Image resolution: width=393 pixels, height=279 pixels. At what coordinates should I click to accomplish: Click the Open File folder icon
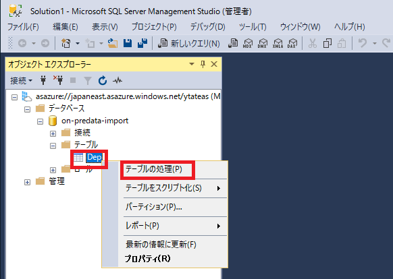pyautogui.click(x=113, y=43)
